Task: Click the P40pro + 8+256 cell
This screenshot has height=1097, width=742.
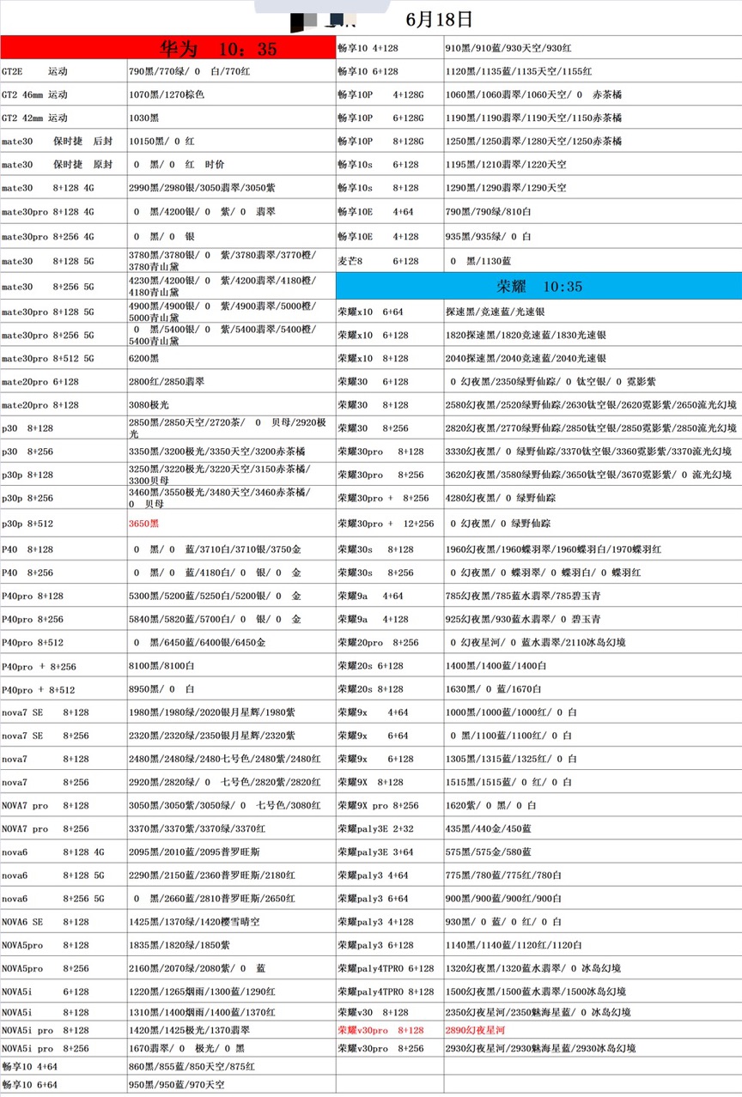Action: 64,666
